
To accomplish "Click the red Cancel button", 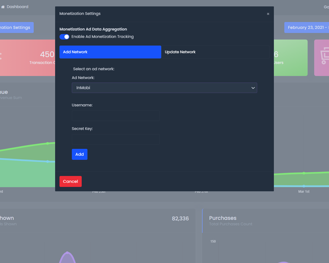I will [70, 181].
